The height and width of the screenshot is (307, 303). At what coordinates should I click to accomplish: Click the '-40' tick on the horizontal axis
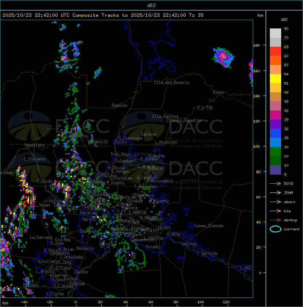point(24,302)
